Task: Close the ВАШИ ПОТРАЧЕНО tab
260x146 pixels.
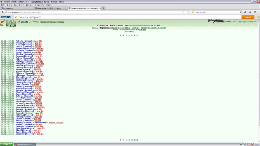Action: [x=66, y=8]
